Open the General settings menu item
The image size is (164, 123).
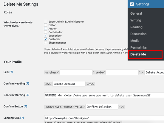pyautogui.click(x=136, y=13)
